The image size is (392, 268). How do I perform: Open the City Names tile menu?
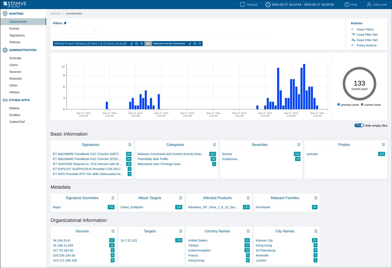point(316,231)
